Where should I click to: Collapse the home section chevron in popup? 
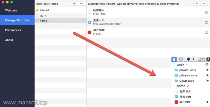pos(188,86)
